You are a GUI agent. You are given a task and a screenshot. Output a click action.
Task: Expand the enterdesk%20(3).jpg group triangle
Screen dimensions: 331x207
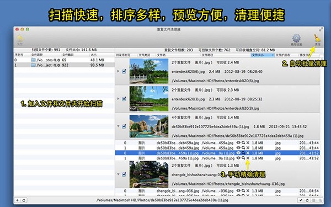tap(119, 99)
